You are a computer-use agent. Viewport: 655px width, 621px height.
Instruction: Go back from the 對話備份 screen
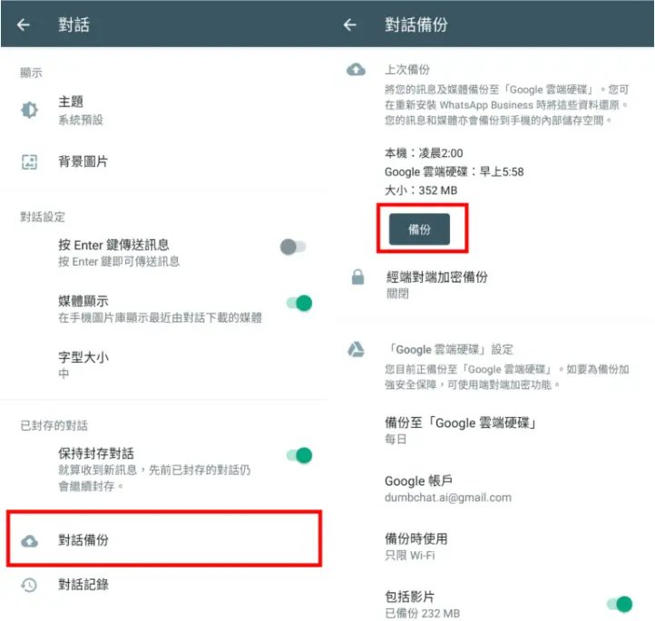(349, 25)
